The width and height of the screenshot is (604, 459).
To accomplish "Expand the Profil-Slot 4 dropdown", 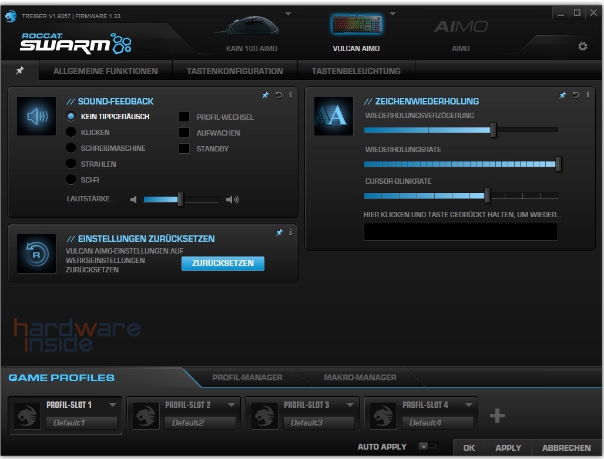I will click(469, 405).
